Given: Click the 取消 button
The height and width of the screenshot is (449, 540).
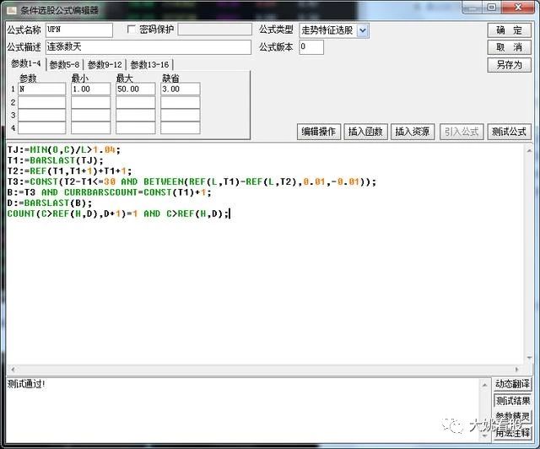Looking at the screenshot, I should pos(509,47).
